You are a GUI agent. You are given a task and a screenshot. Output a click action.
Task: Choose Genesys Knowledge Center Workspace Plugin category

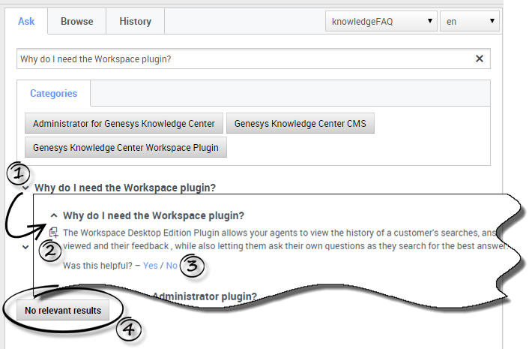(x=125, y=147)
